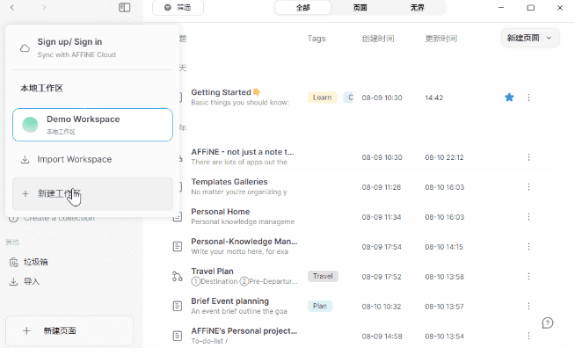Go back with the left arrow icon
The image size is (575, 355).
point(12,7)
